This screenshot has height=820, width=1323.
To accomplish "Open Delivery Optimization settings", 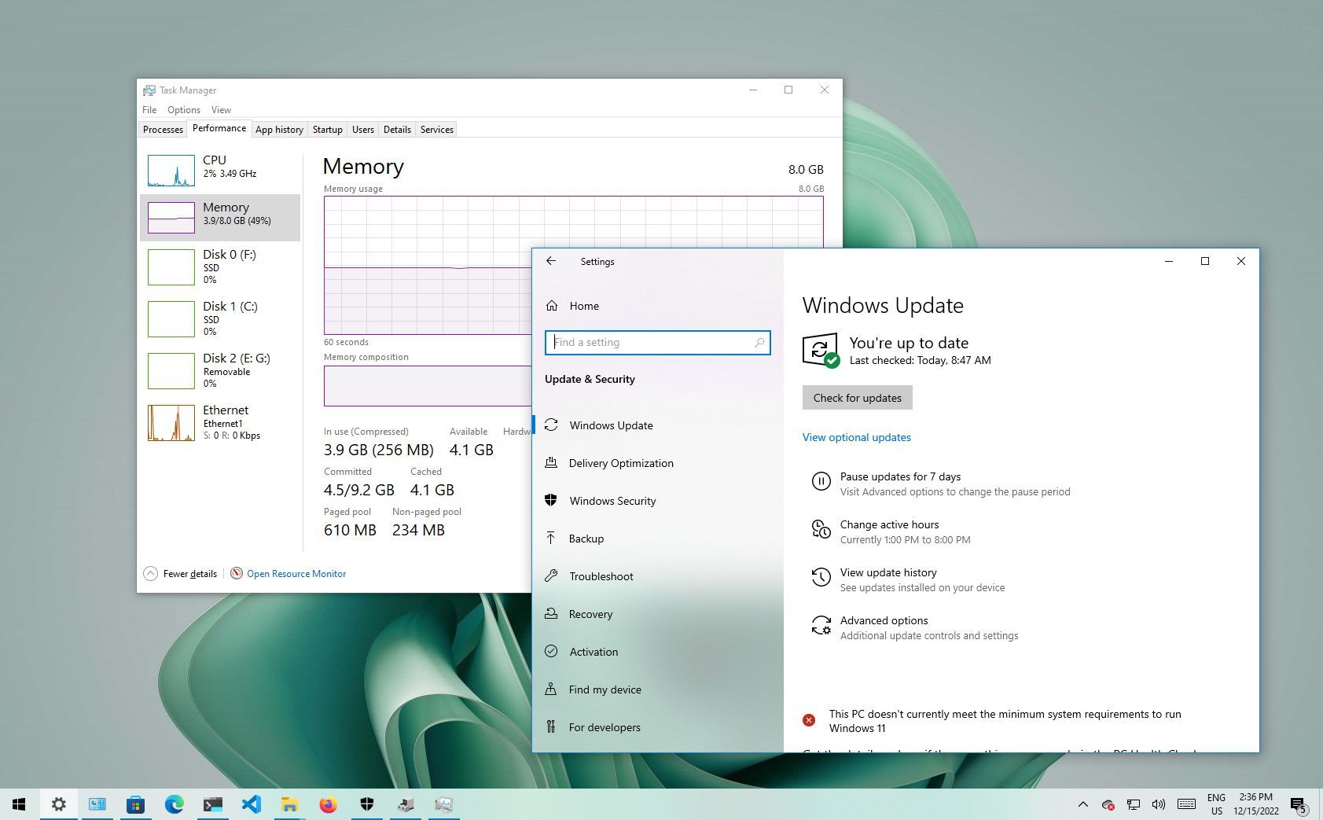I will coord(621,463).
